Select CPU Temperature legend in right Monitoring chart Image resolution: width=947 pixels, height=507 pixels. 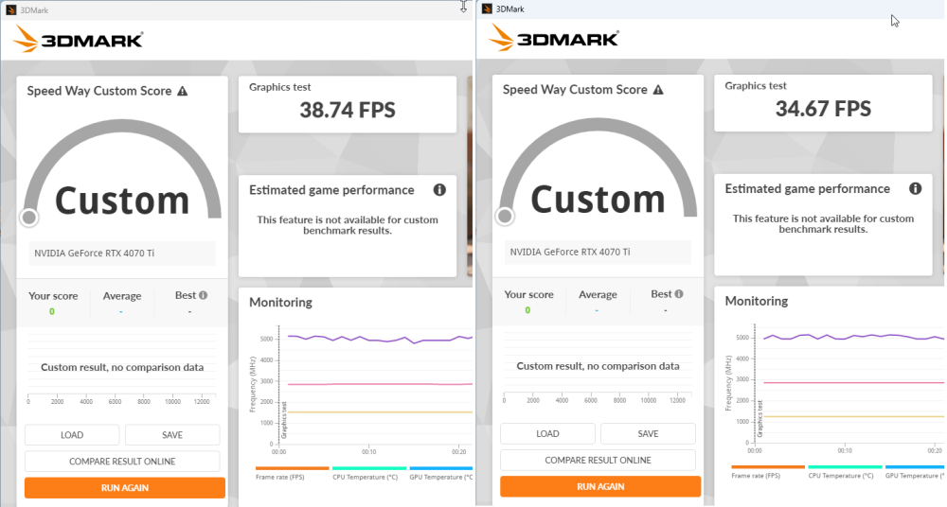tap(845, 473)
